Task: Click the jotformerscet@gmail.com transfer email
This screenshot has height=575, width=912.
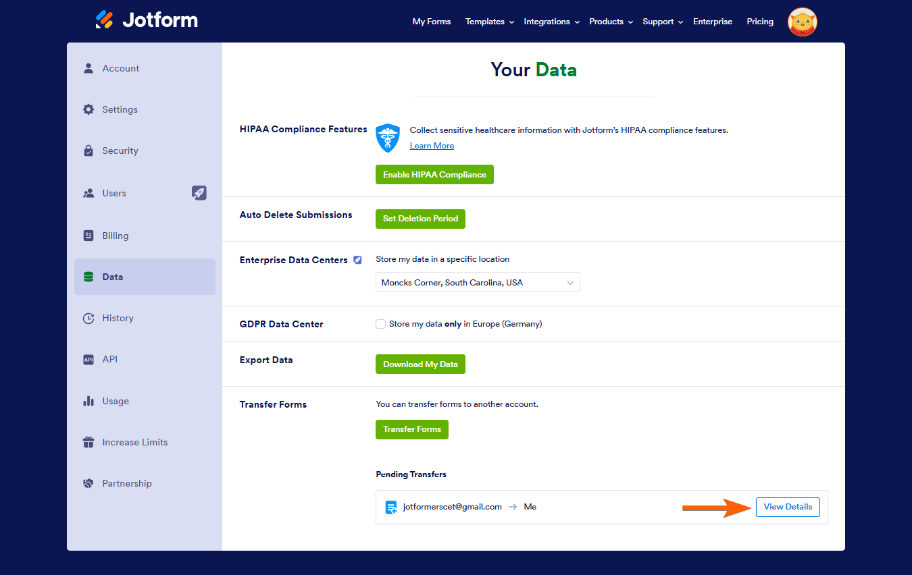Action: (453, 507)
